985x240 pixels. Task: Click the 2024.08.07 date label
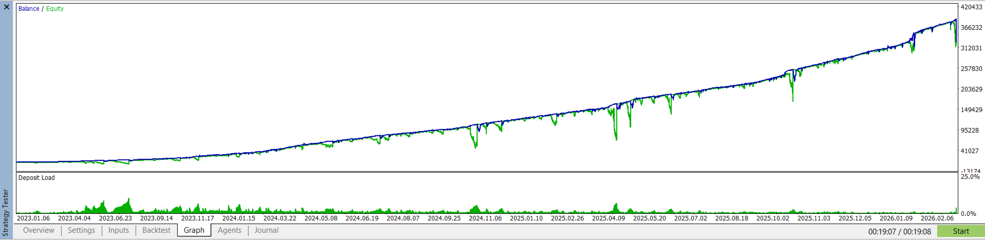403,218
